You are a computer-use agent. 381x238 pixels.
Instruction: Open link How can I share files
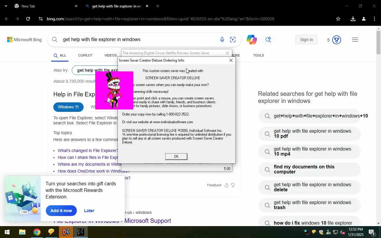(x=88, y=157)
